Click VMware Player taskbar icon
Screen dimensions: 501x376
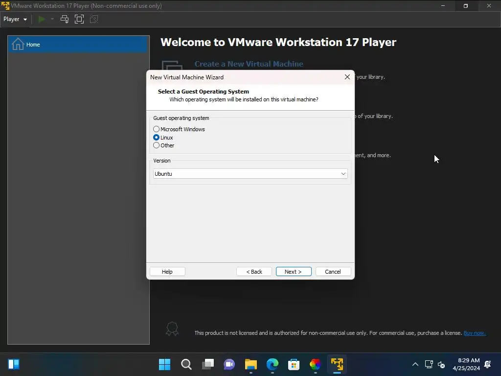pos(337,364)
